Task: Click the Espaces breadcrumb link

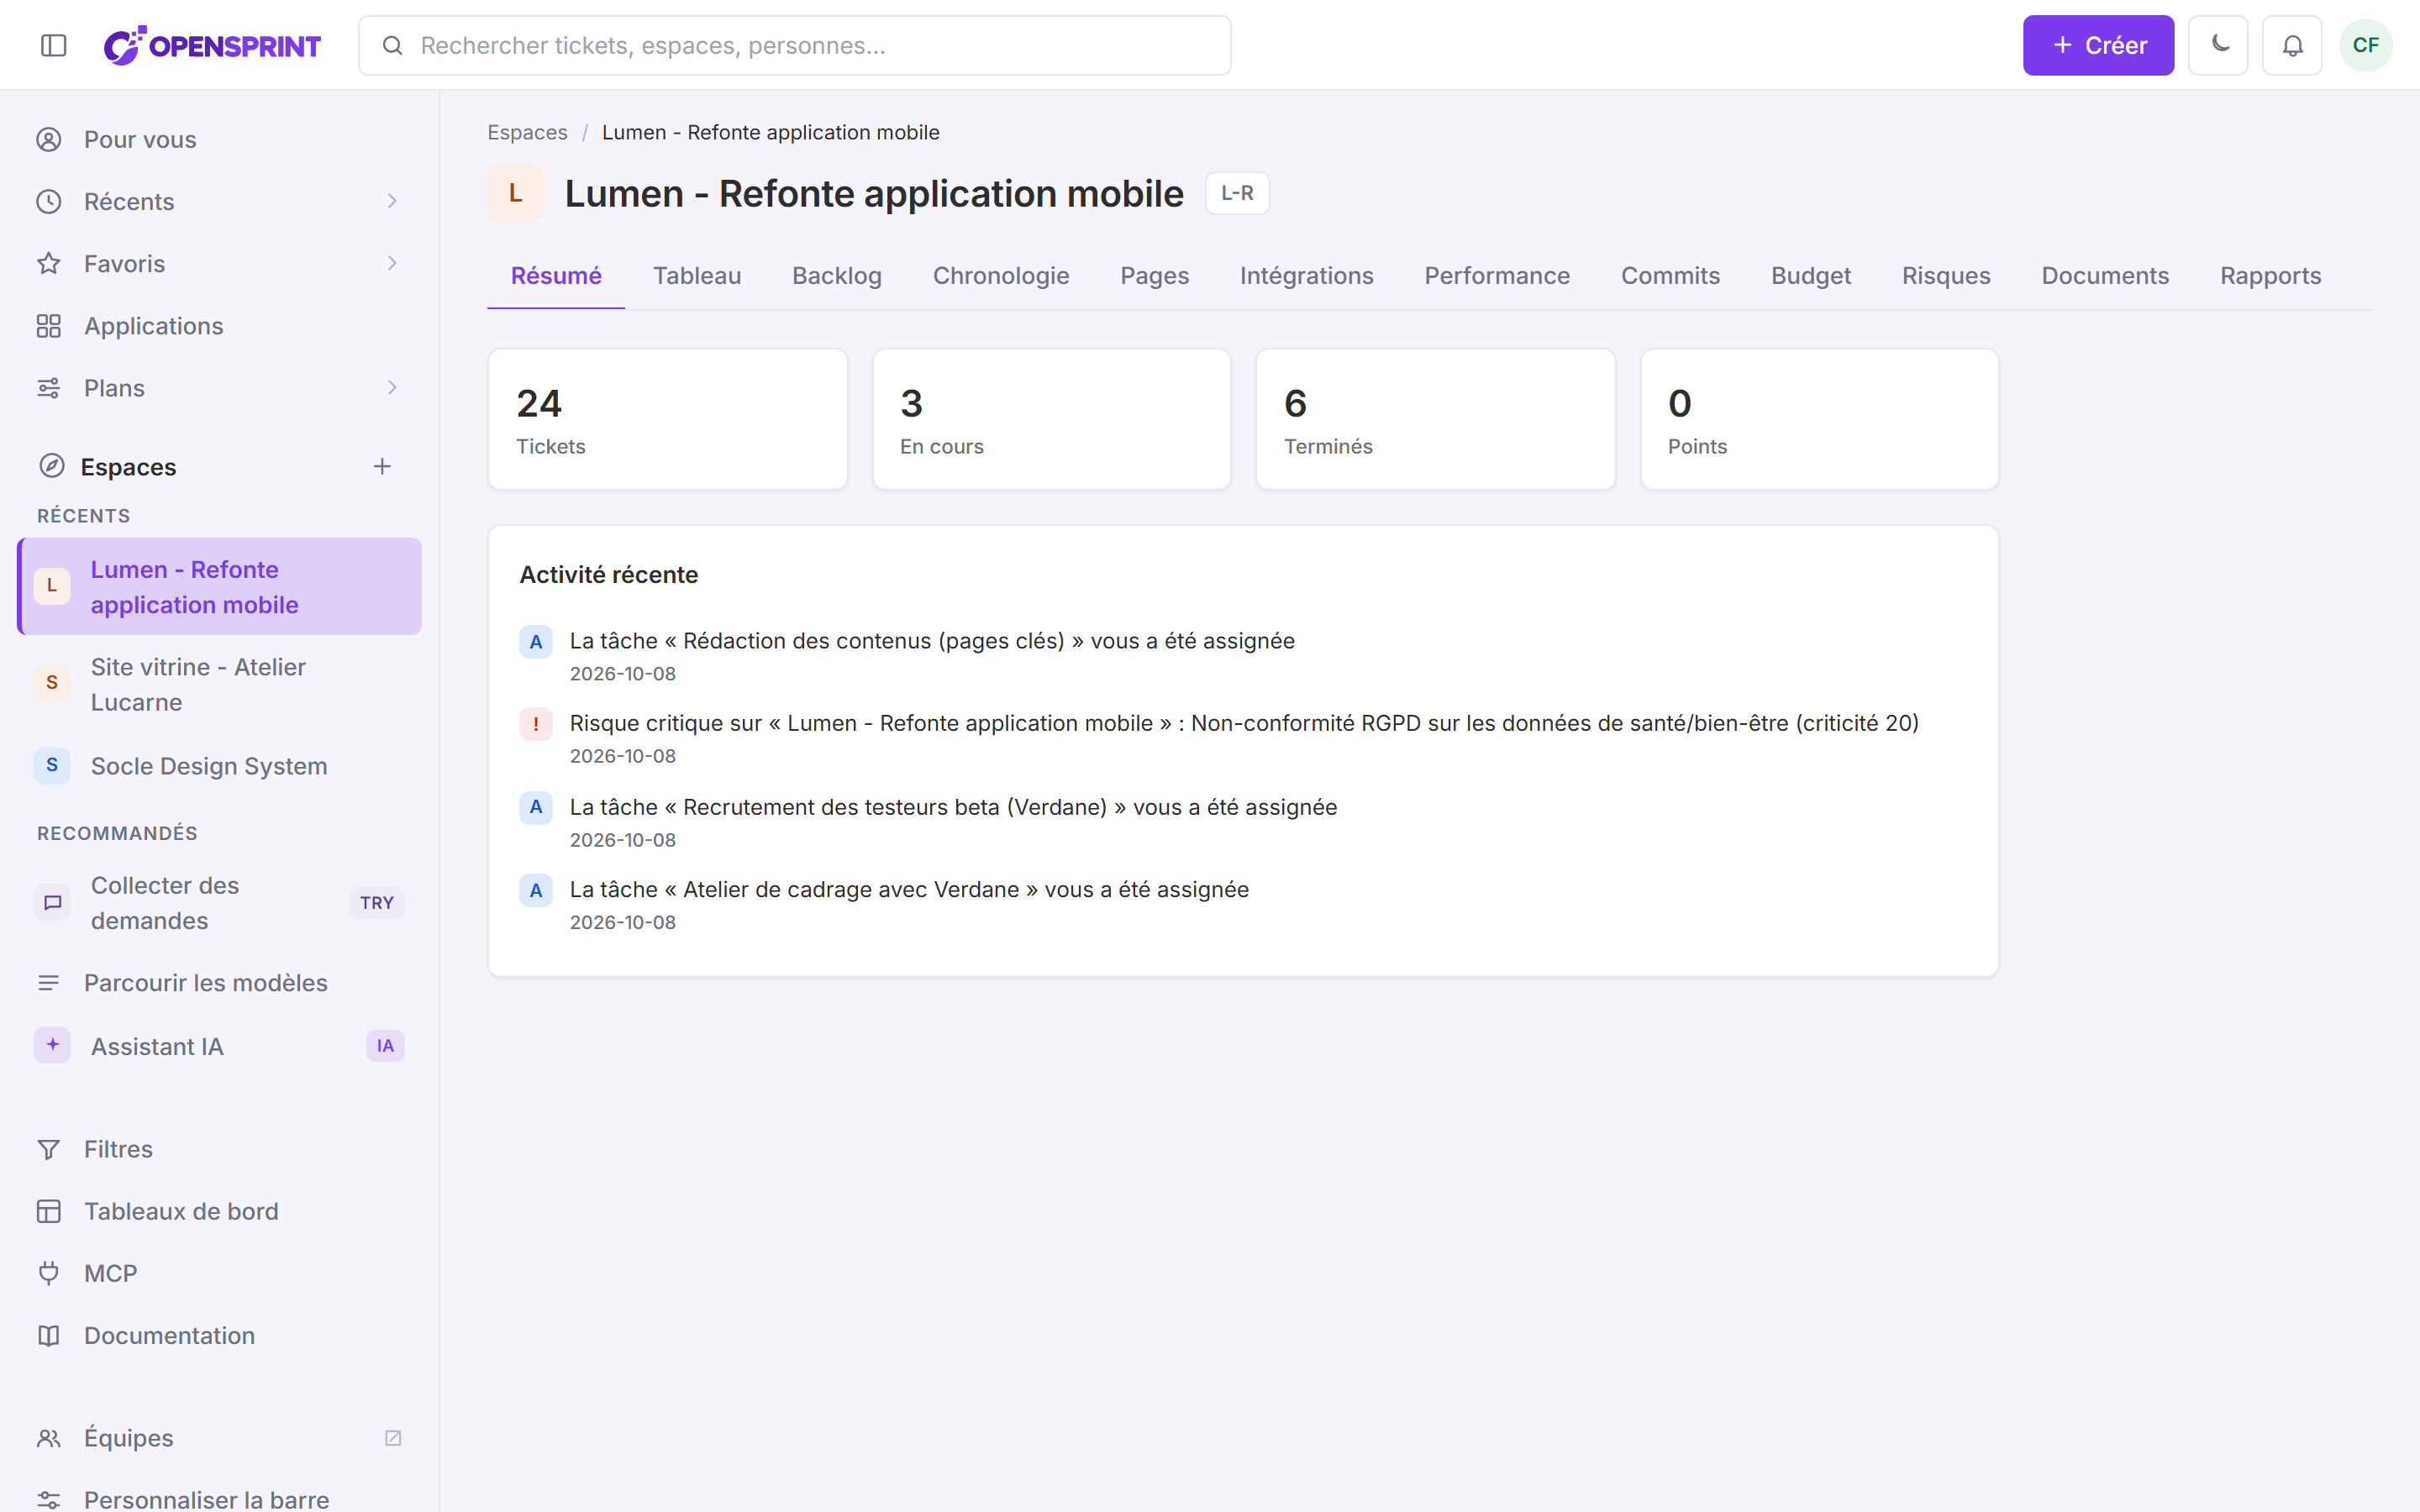Action: pyautogui.click(x=527, y=132)
